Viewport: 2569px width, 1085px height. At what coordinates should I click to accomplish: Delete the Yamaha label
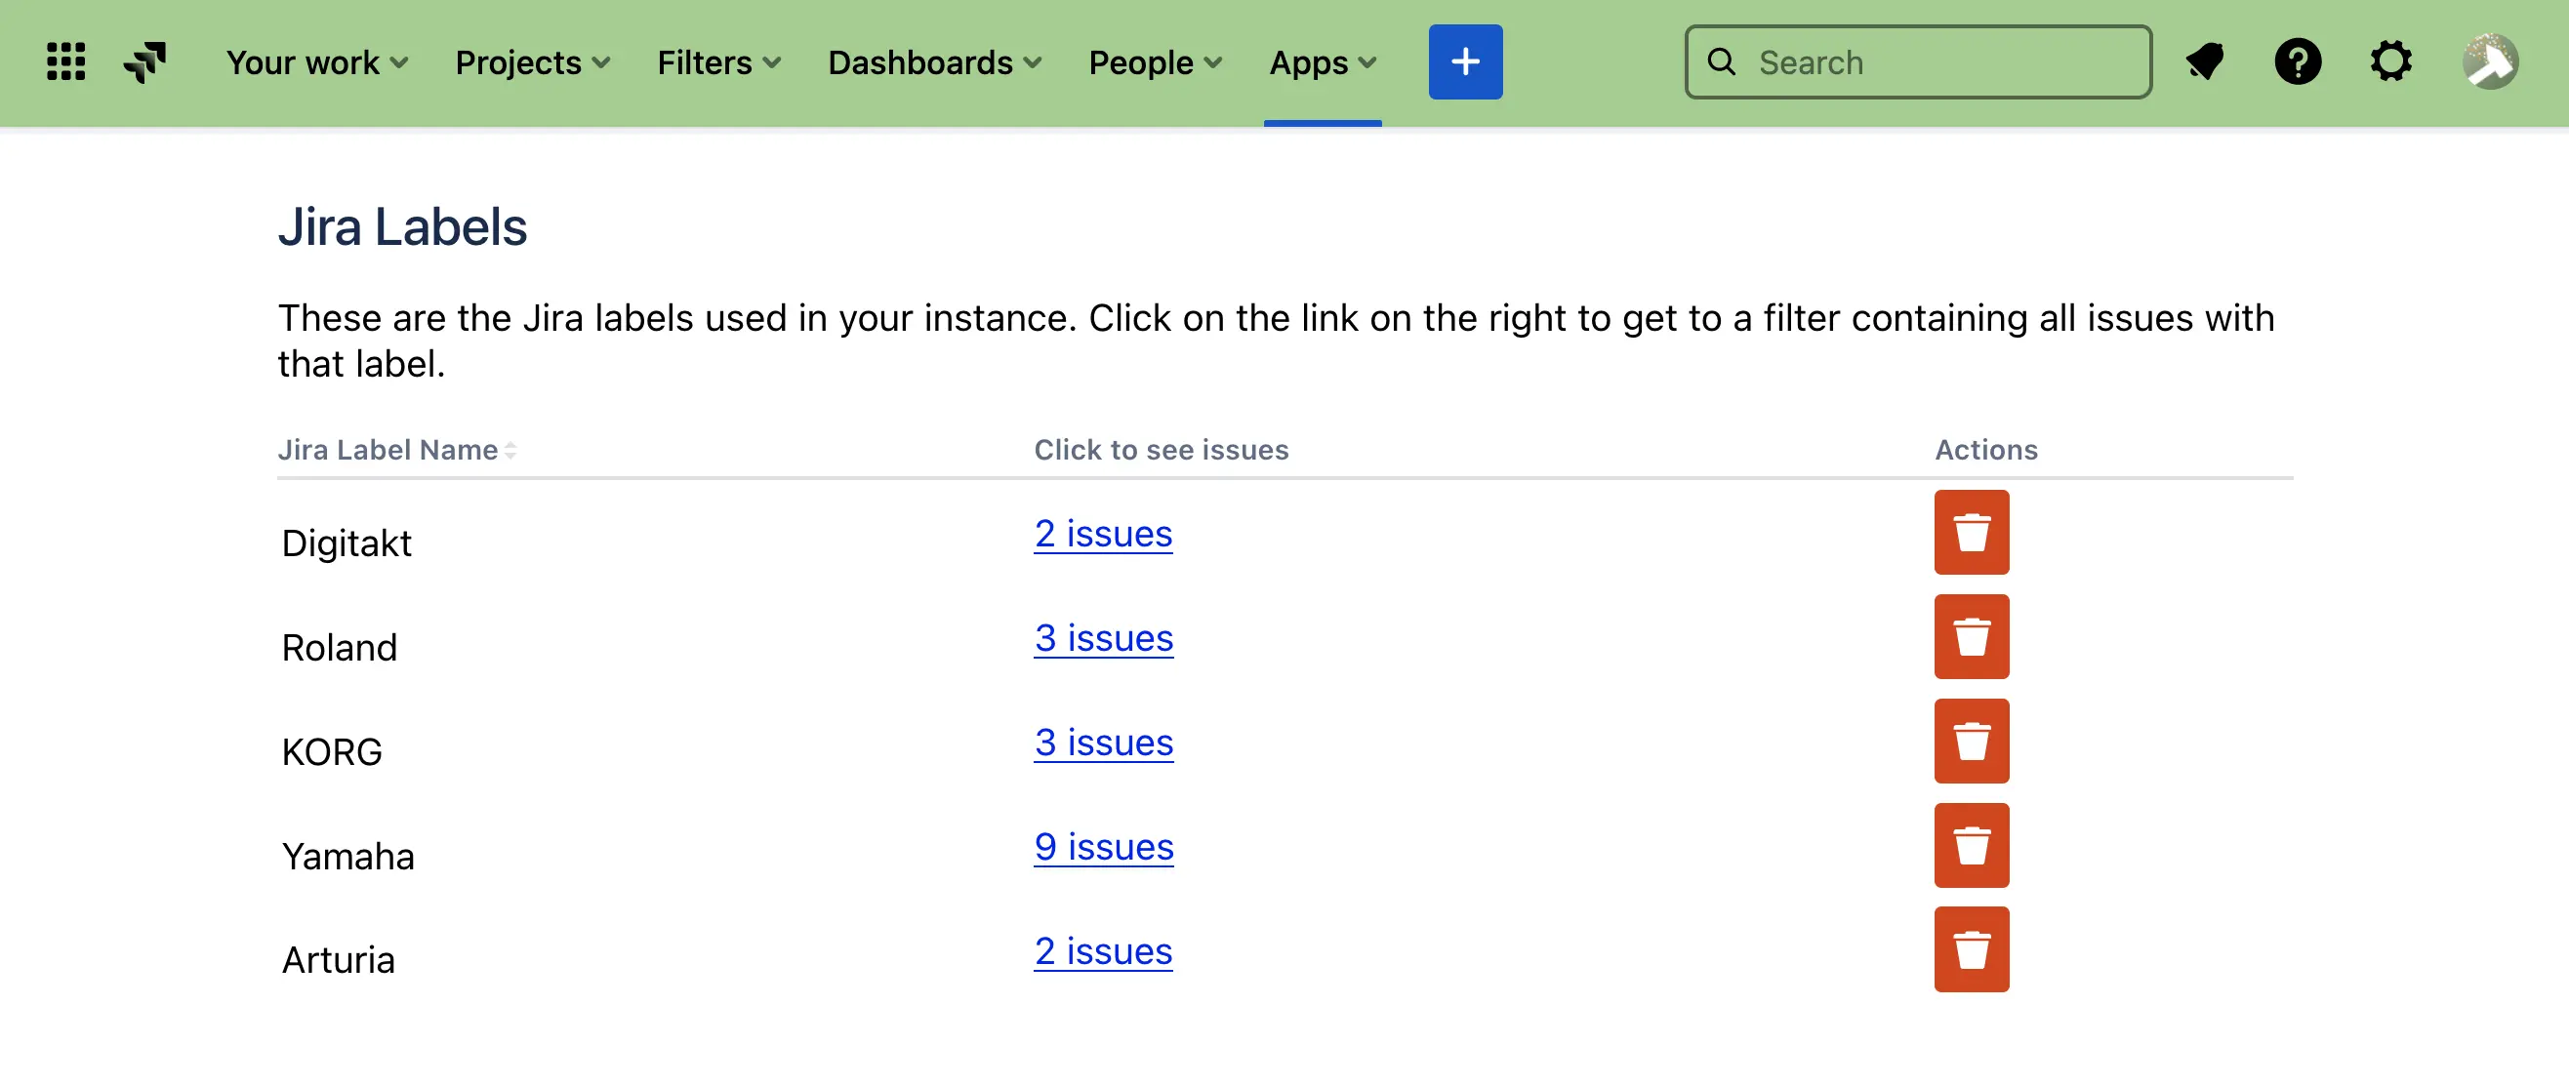(1971, 845)
